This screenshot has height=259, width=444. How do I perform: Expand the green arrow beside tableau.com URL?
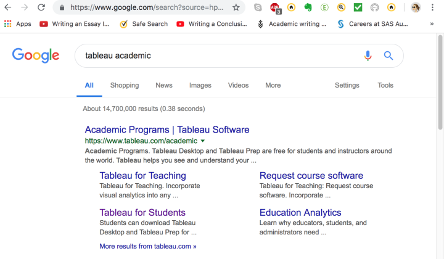[x=203, y=141]
